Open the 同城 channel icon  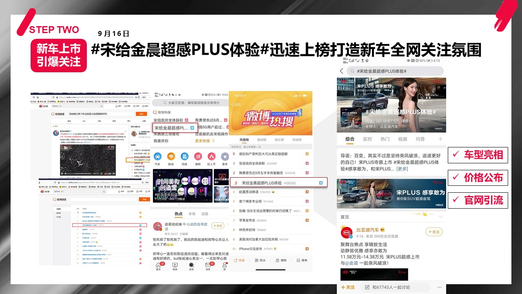(184, 157)
